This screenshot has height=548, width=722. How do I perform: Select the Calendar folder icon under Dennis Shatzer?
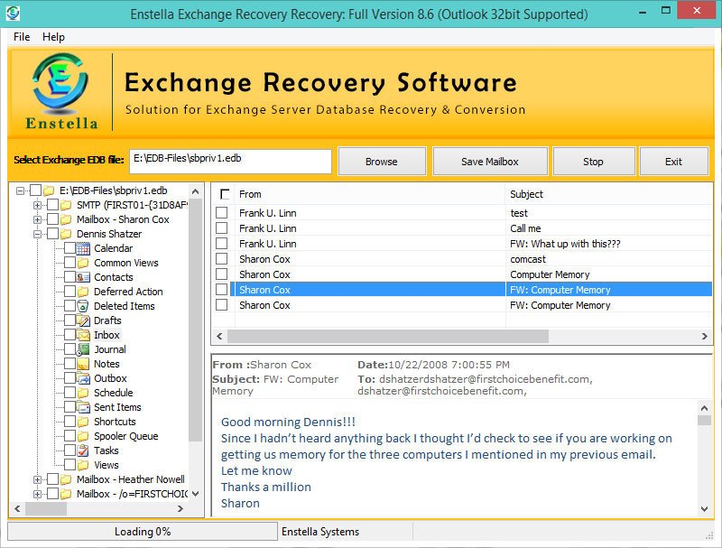tap(81, 248)
